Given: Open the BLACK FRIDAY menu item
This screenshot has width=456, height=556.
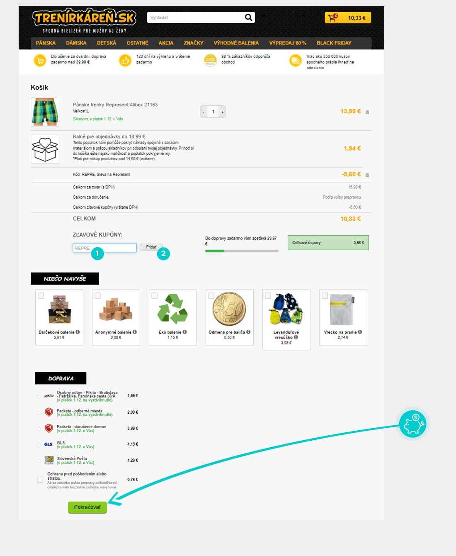Looking at the screenshot, I should pyautogui.click(x=334, y=43).
